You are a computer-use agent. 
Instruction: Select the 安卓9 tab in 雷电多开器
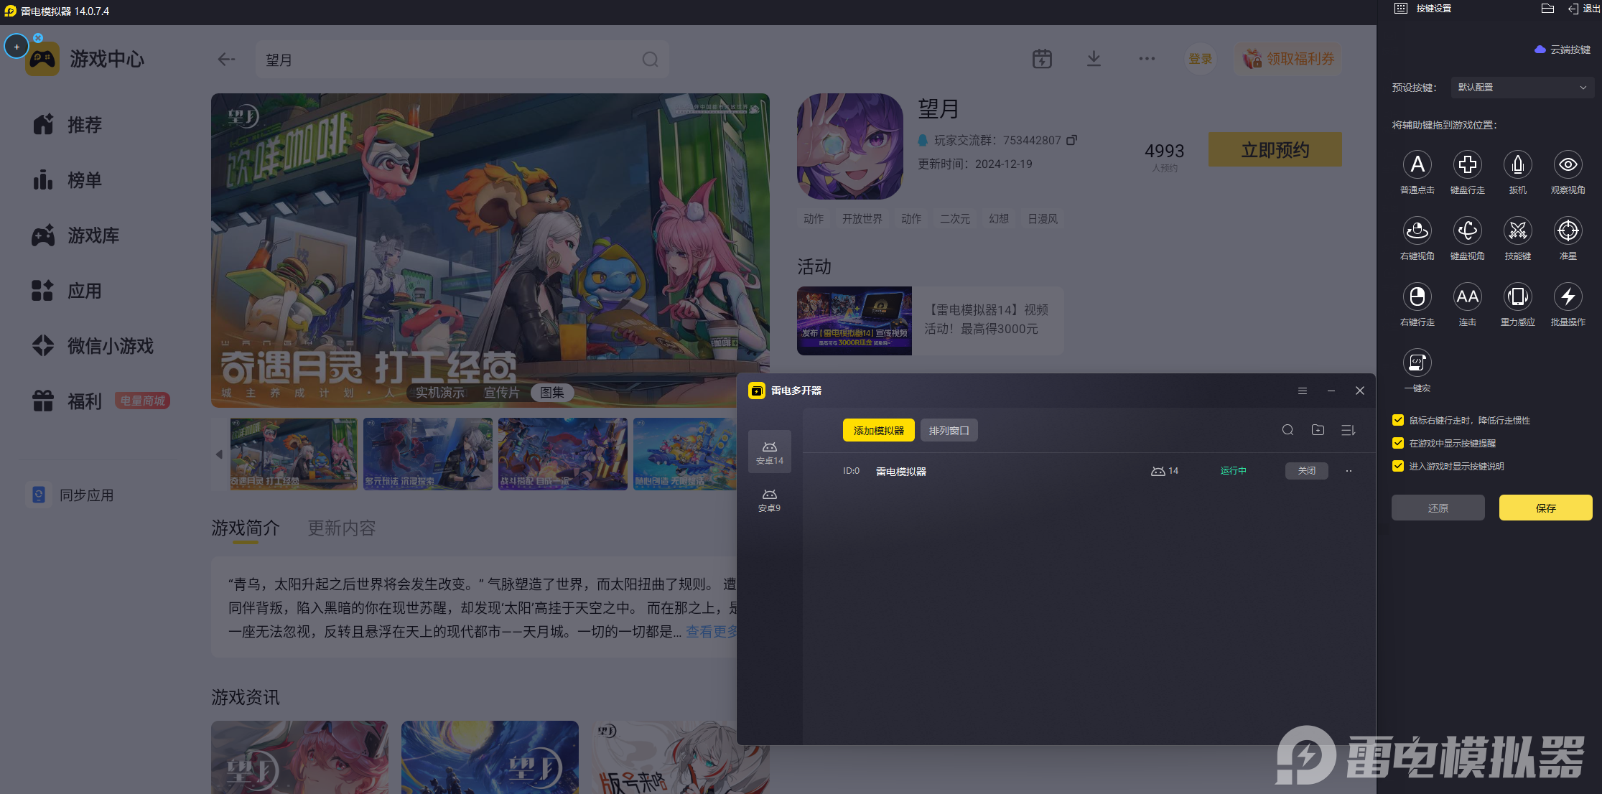pos(770,500)
